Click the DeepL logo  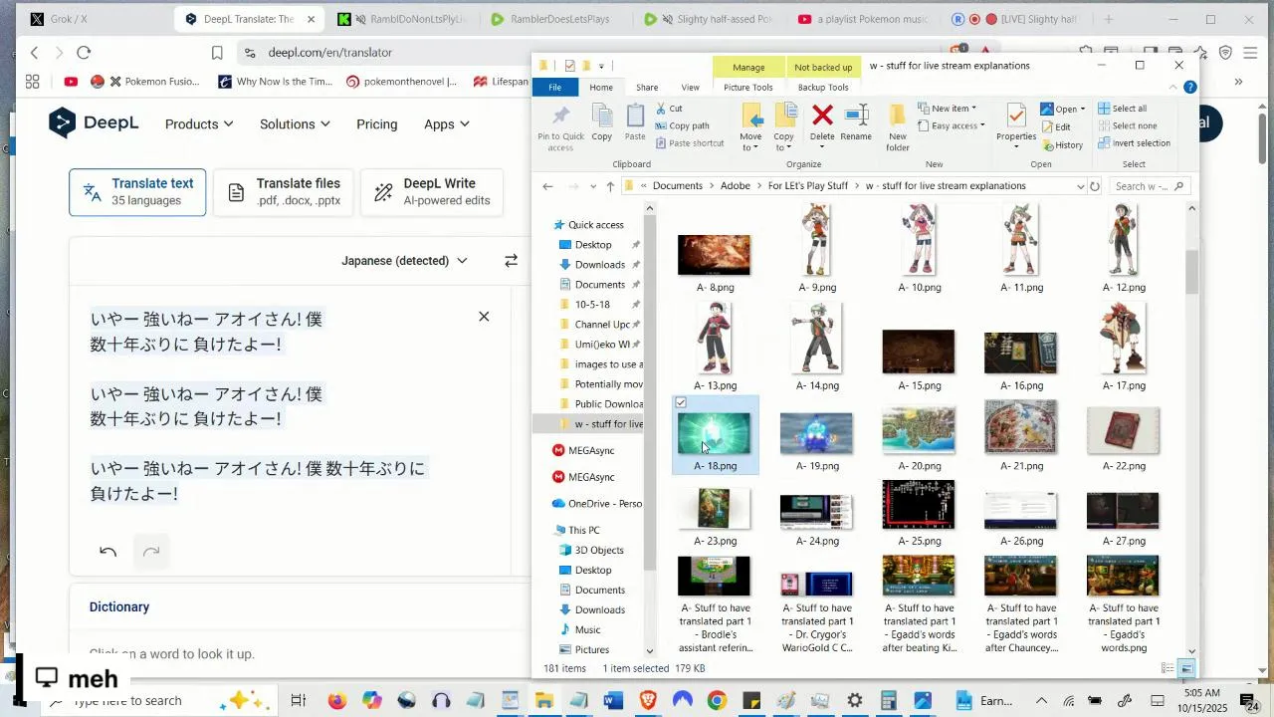[x=94, y=123]
